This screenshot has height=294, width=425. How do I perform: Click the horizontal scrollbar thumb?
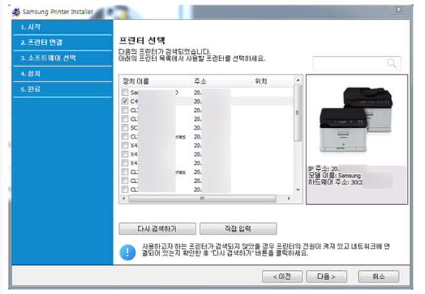[x=203, y=198]
